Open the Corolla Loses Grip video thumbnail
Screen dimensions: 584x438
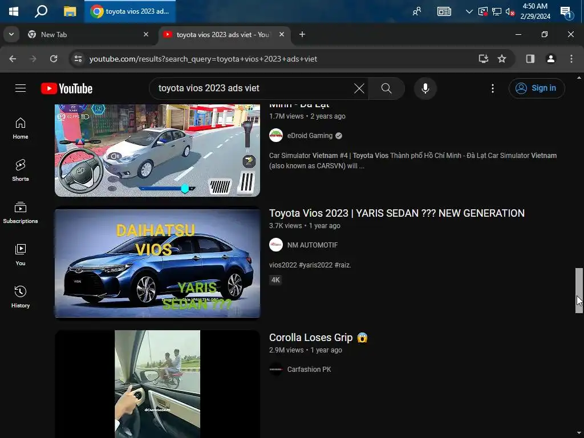pyautogui.click(x=157, y=384)
